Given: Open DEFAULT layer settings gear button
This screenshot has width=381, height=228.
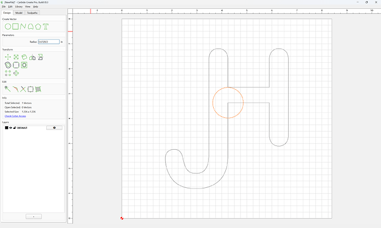Looking at the screenshot, I should pyautogui.click(x=54, y=128).
